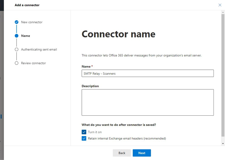
Task: Proceed with the Next button
Action: (142, 153)
